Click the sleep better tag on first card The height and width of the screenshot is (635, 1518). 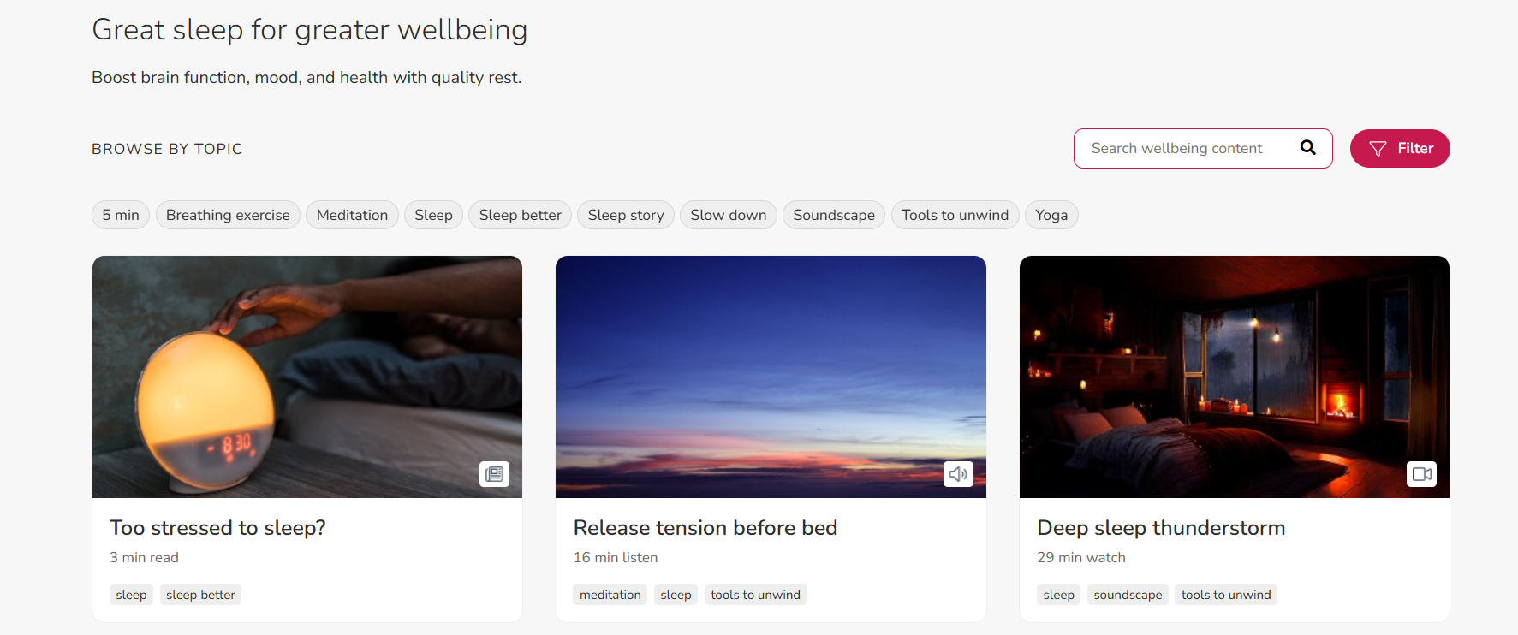200,595
